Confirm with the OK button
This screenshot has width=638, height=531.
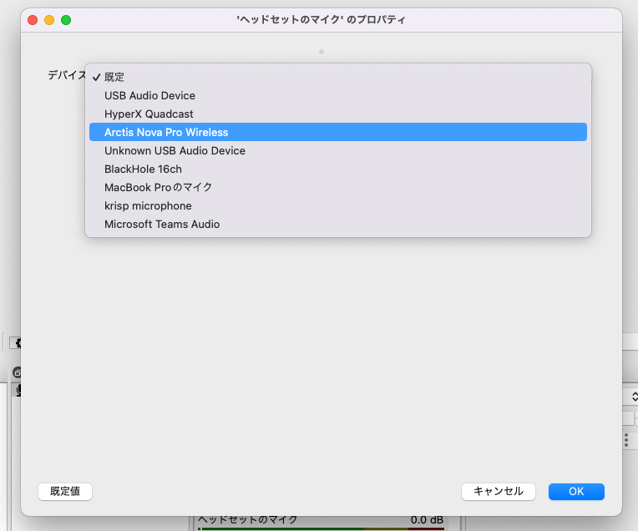[576, 491]
